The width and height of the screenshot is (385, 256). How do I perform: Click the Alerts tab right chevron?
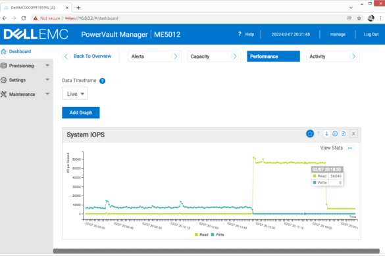(x=175, y=56)
